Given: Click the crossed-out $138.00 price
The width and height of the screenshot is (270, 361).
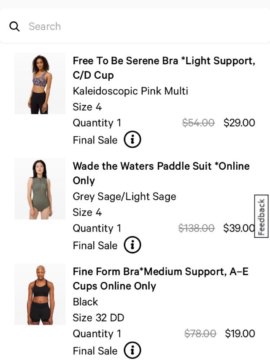Looking at the screenshot, I should [x=196, y=228].
